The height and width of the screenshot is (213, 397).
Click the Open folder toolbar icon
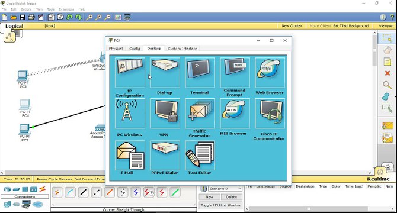[14, 17]
